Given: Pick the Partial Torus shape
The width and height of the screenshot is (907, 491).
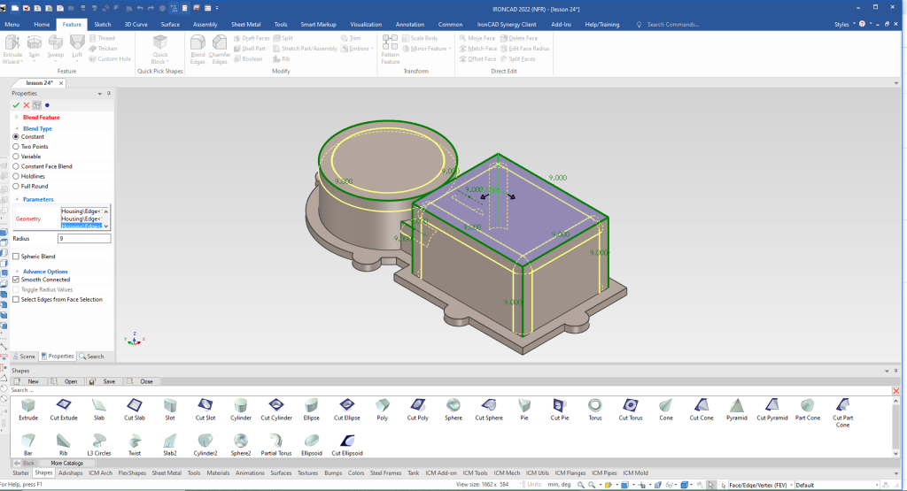Looking at the screenshot, I should click(276, 441).
